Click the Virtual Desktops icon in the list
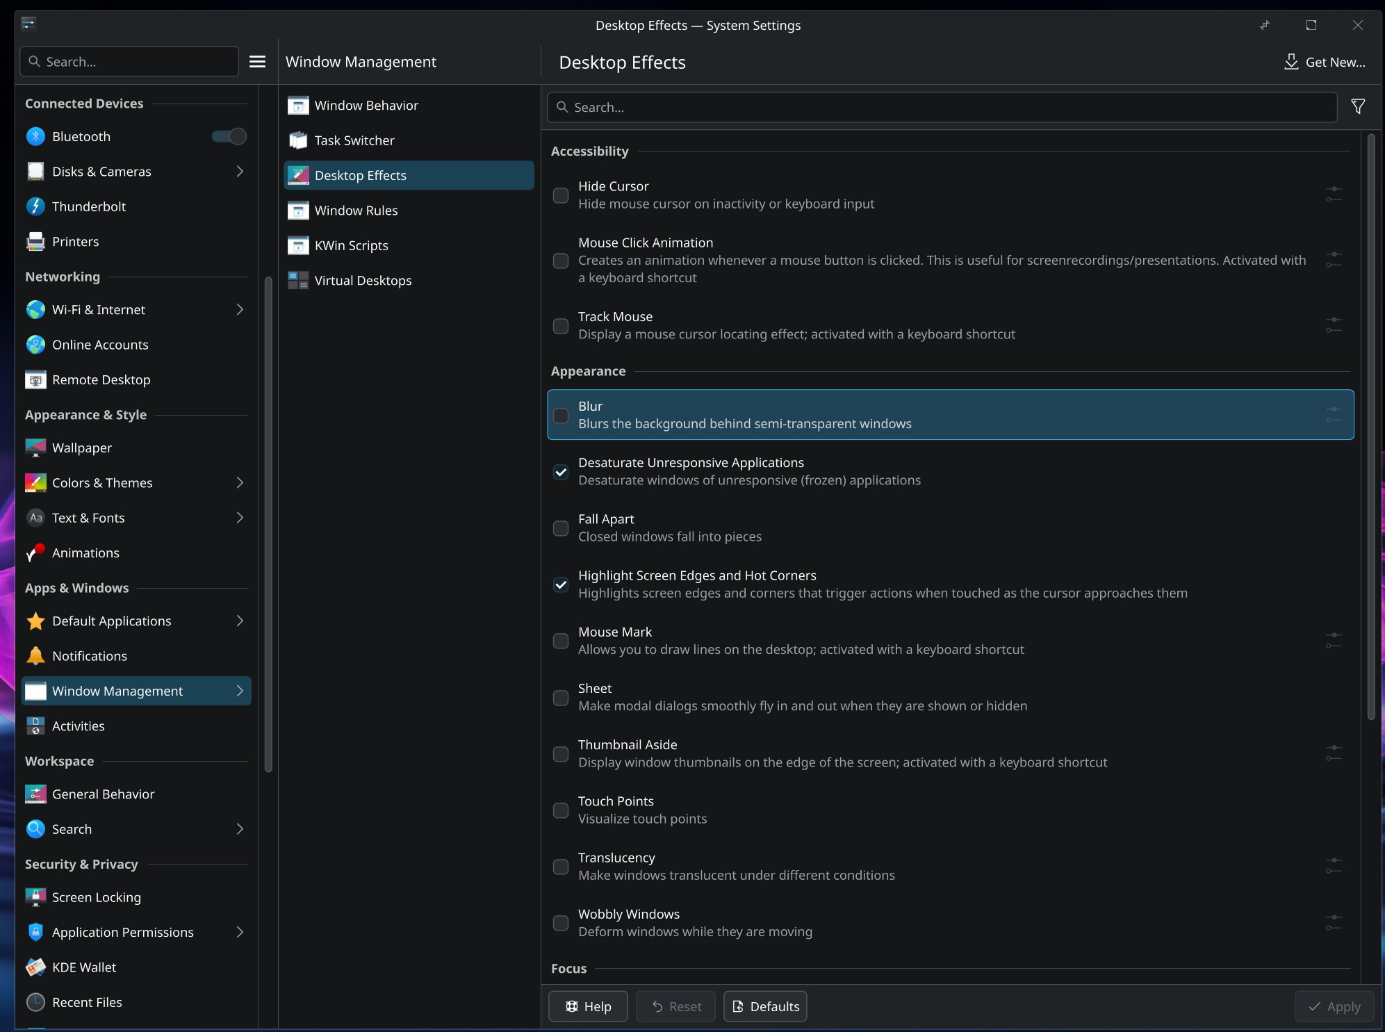 (298, 281)
